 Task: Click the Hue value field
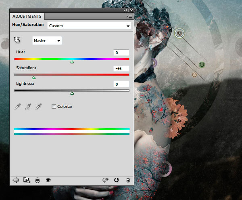coord(121,53)
